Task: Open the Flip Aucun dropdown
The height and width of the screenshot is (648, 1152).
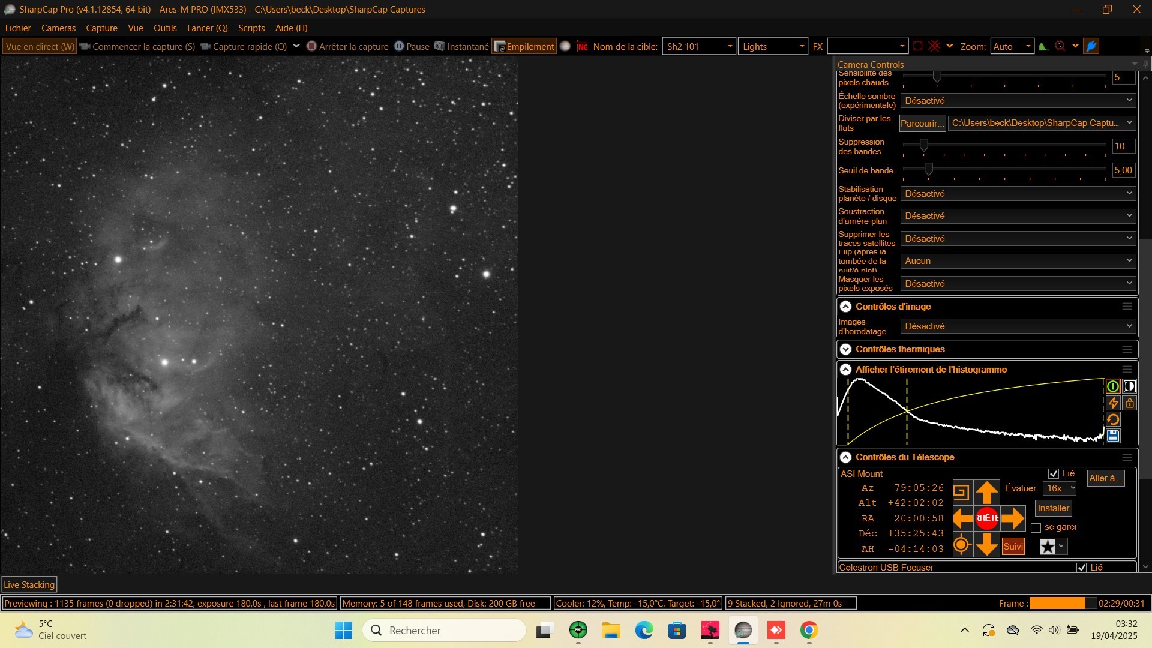Action: click(x=1018, y=261)
